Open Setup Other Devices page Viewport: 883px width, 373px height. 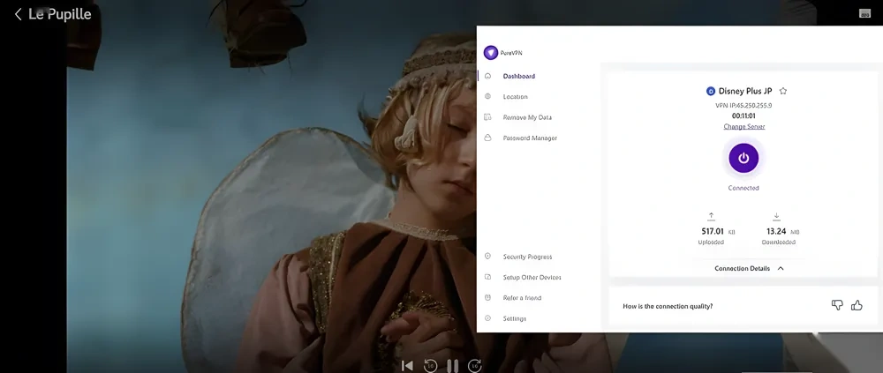pyautogui.click(x=532, y=278)
